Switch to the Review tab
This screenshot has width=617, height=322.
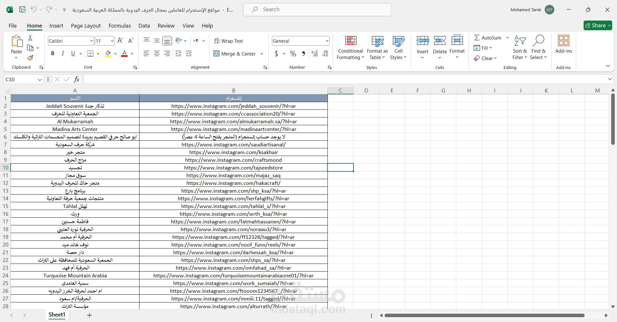pyautogui.click(x=166, y=26)
